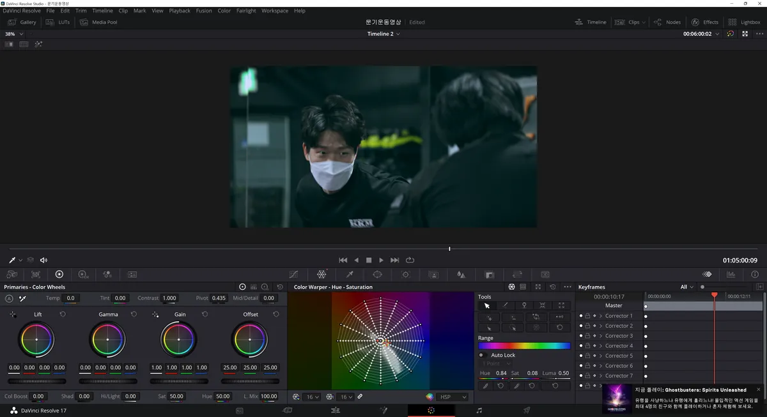
Task: Switch Color Wheels to bars mode
Action: (x=254, y=287)
